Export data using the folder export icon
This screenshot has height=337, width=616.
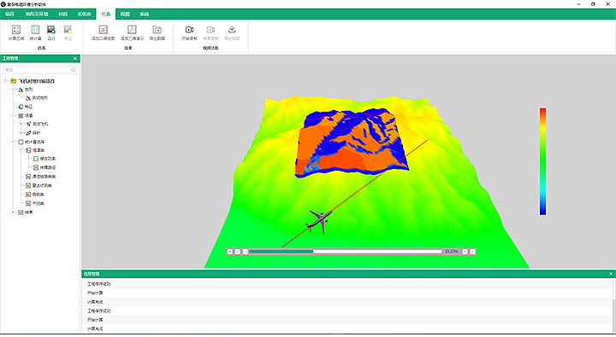point(157,32)
